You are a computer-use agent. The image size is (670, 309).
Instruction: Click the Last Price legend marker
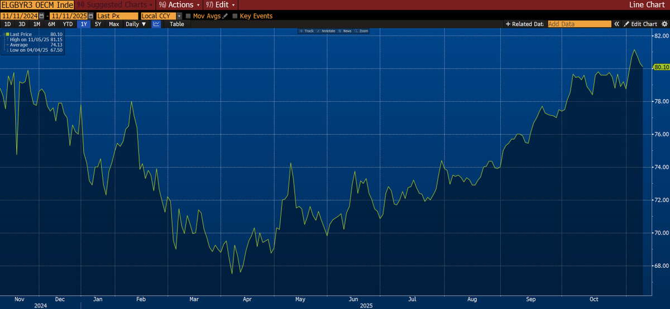(7, 35)
